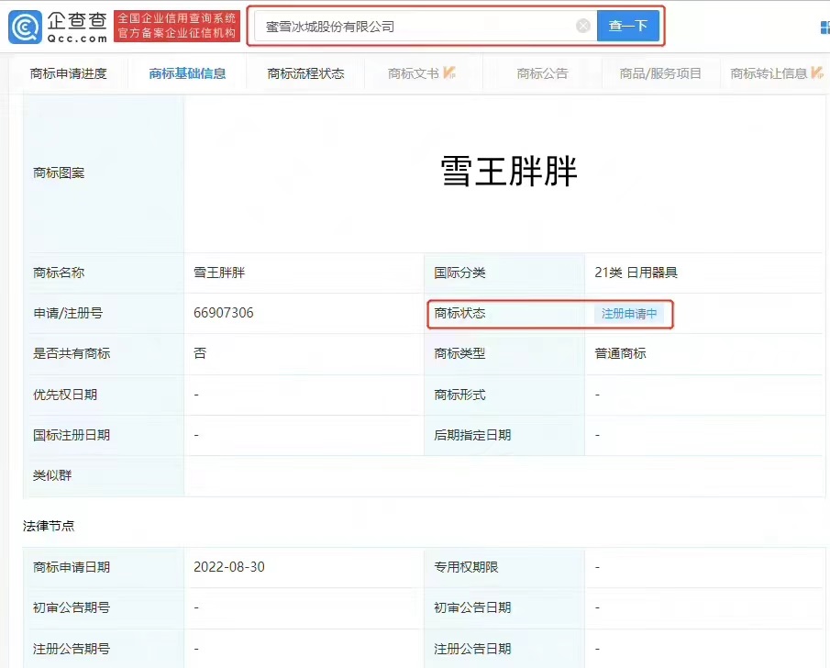Click the 21类 日用器具 classification value
This screenshot has height=668, width=830.
click(636, 273)
